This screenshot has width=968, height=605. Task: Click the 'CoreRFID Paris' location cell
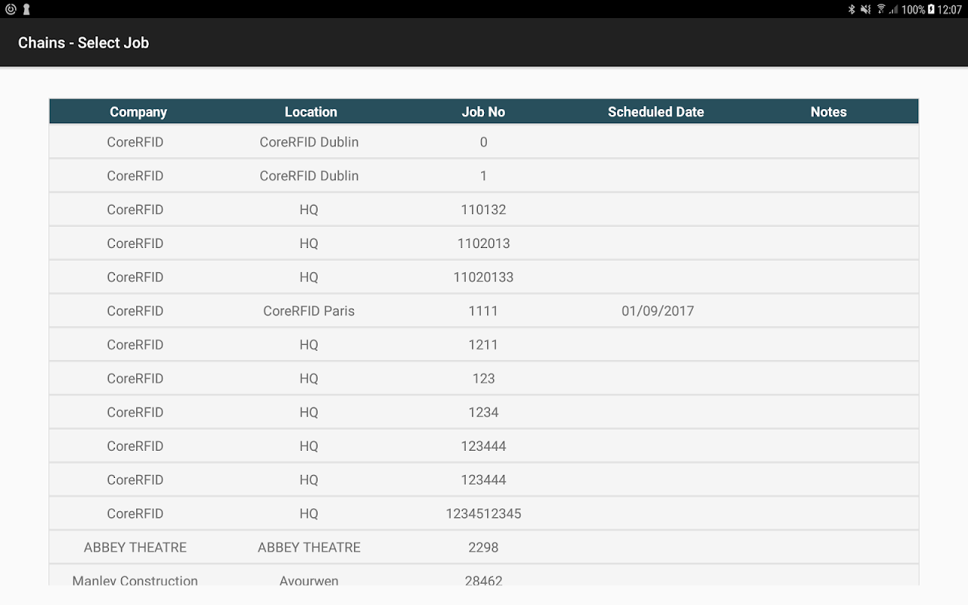309,311
